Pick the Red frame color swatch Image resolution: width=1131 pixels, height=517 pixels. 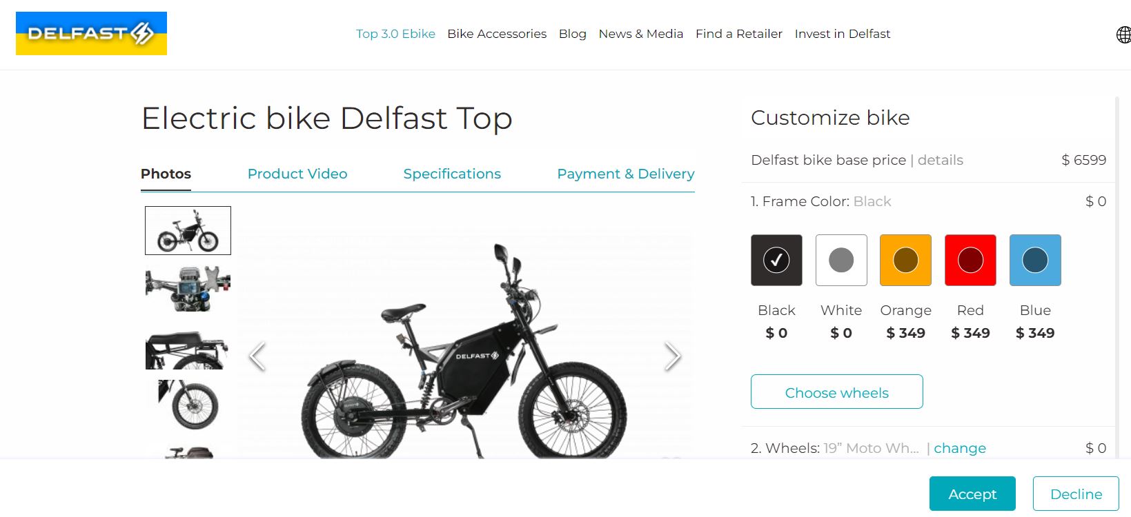tap(970, 260)
